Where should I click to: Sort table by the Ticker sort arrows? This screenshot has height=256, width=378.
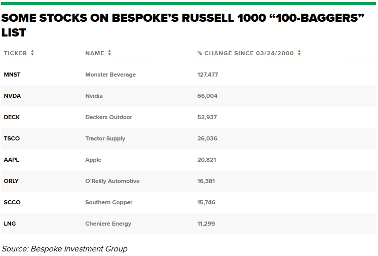[x=32, y=53]
